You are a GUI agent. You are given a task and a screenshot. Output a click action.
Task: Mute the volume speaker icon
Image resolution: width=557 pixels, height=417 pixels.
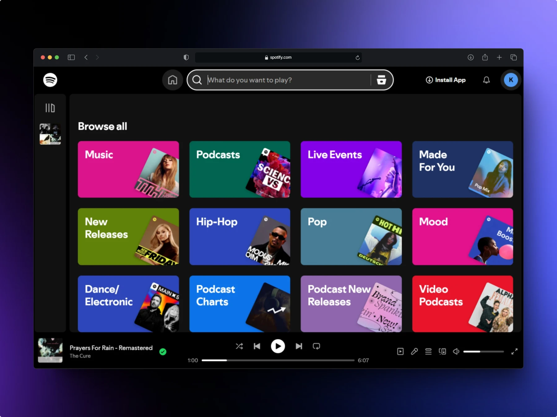point(456,352)
